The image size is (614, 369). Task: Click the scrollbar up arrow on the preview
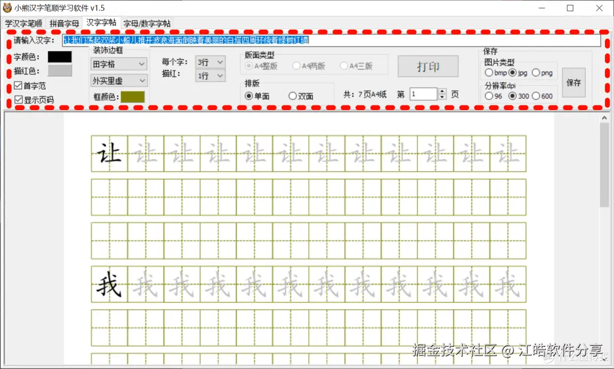point(604,118)
